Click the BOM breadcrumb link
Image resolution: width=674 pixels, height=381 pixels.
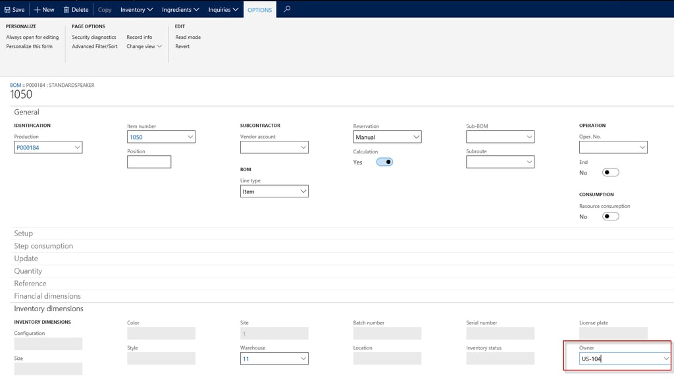click(16, 85)
